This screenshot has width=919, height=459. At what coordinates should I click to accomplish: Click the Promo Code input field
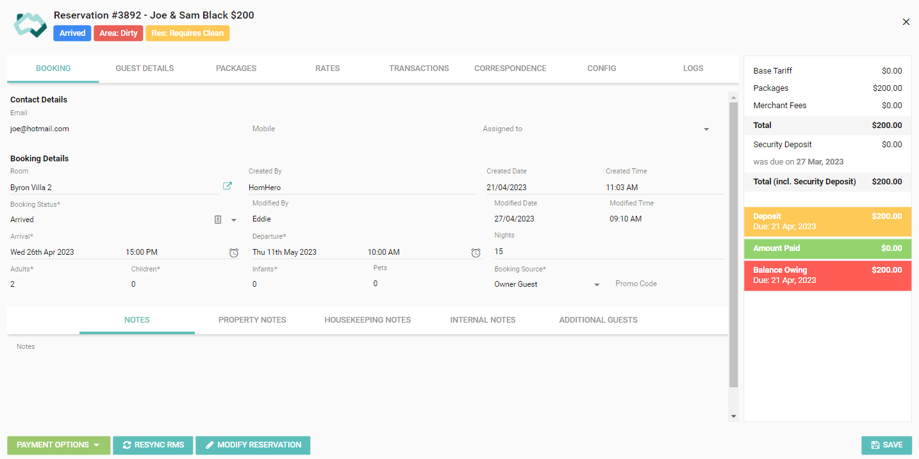point(666,284)
